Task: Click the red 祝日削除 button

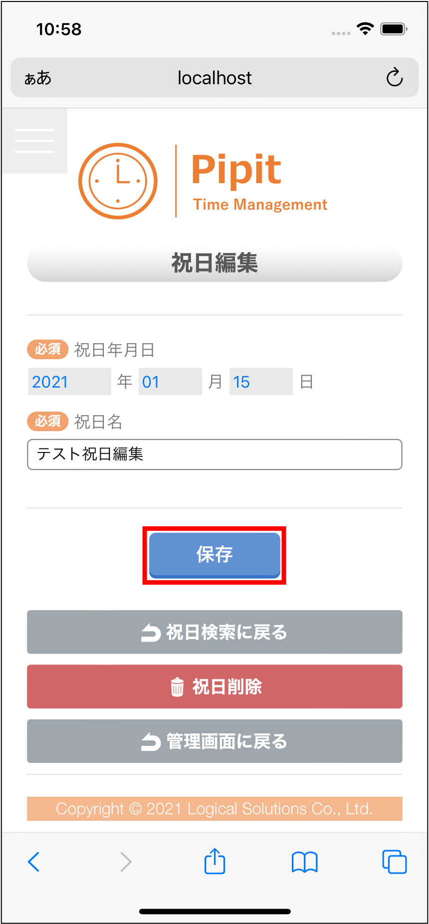Action: (214, 687)
